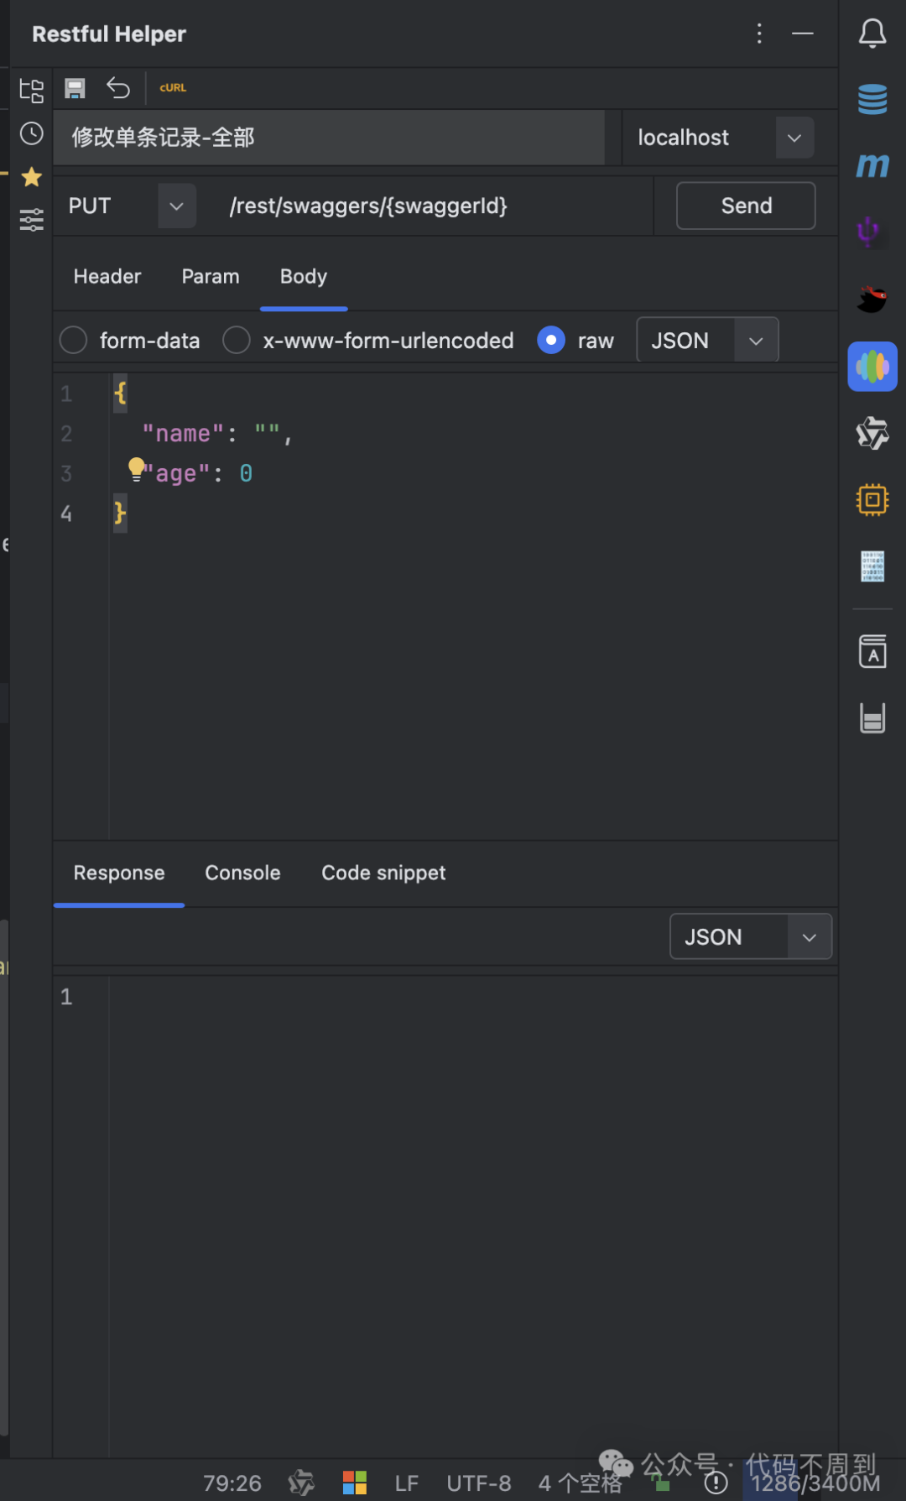This screenshot has width=906, height=1501.
Task: Switch to the Header tab
Action: (107, 277)
